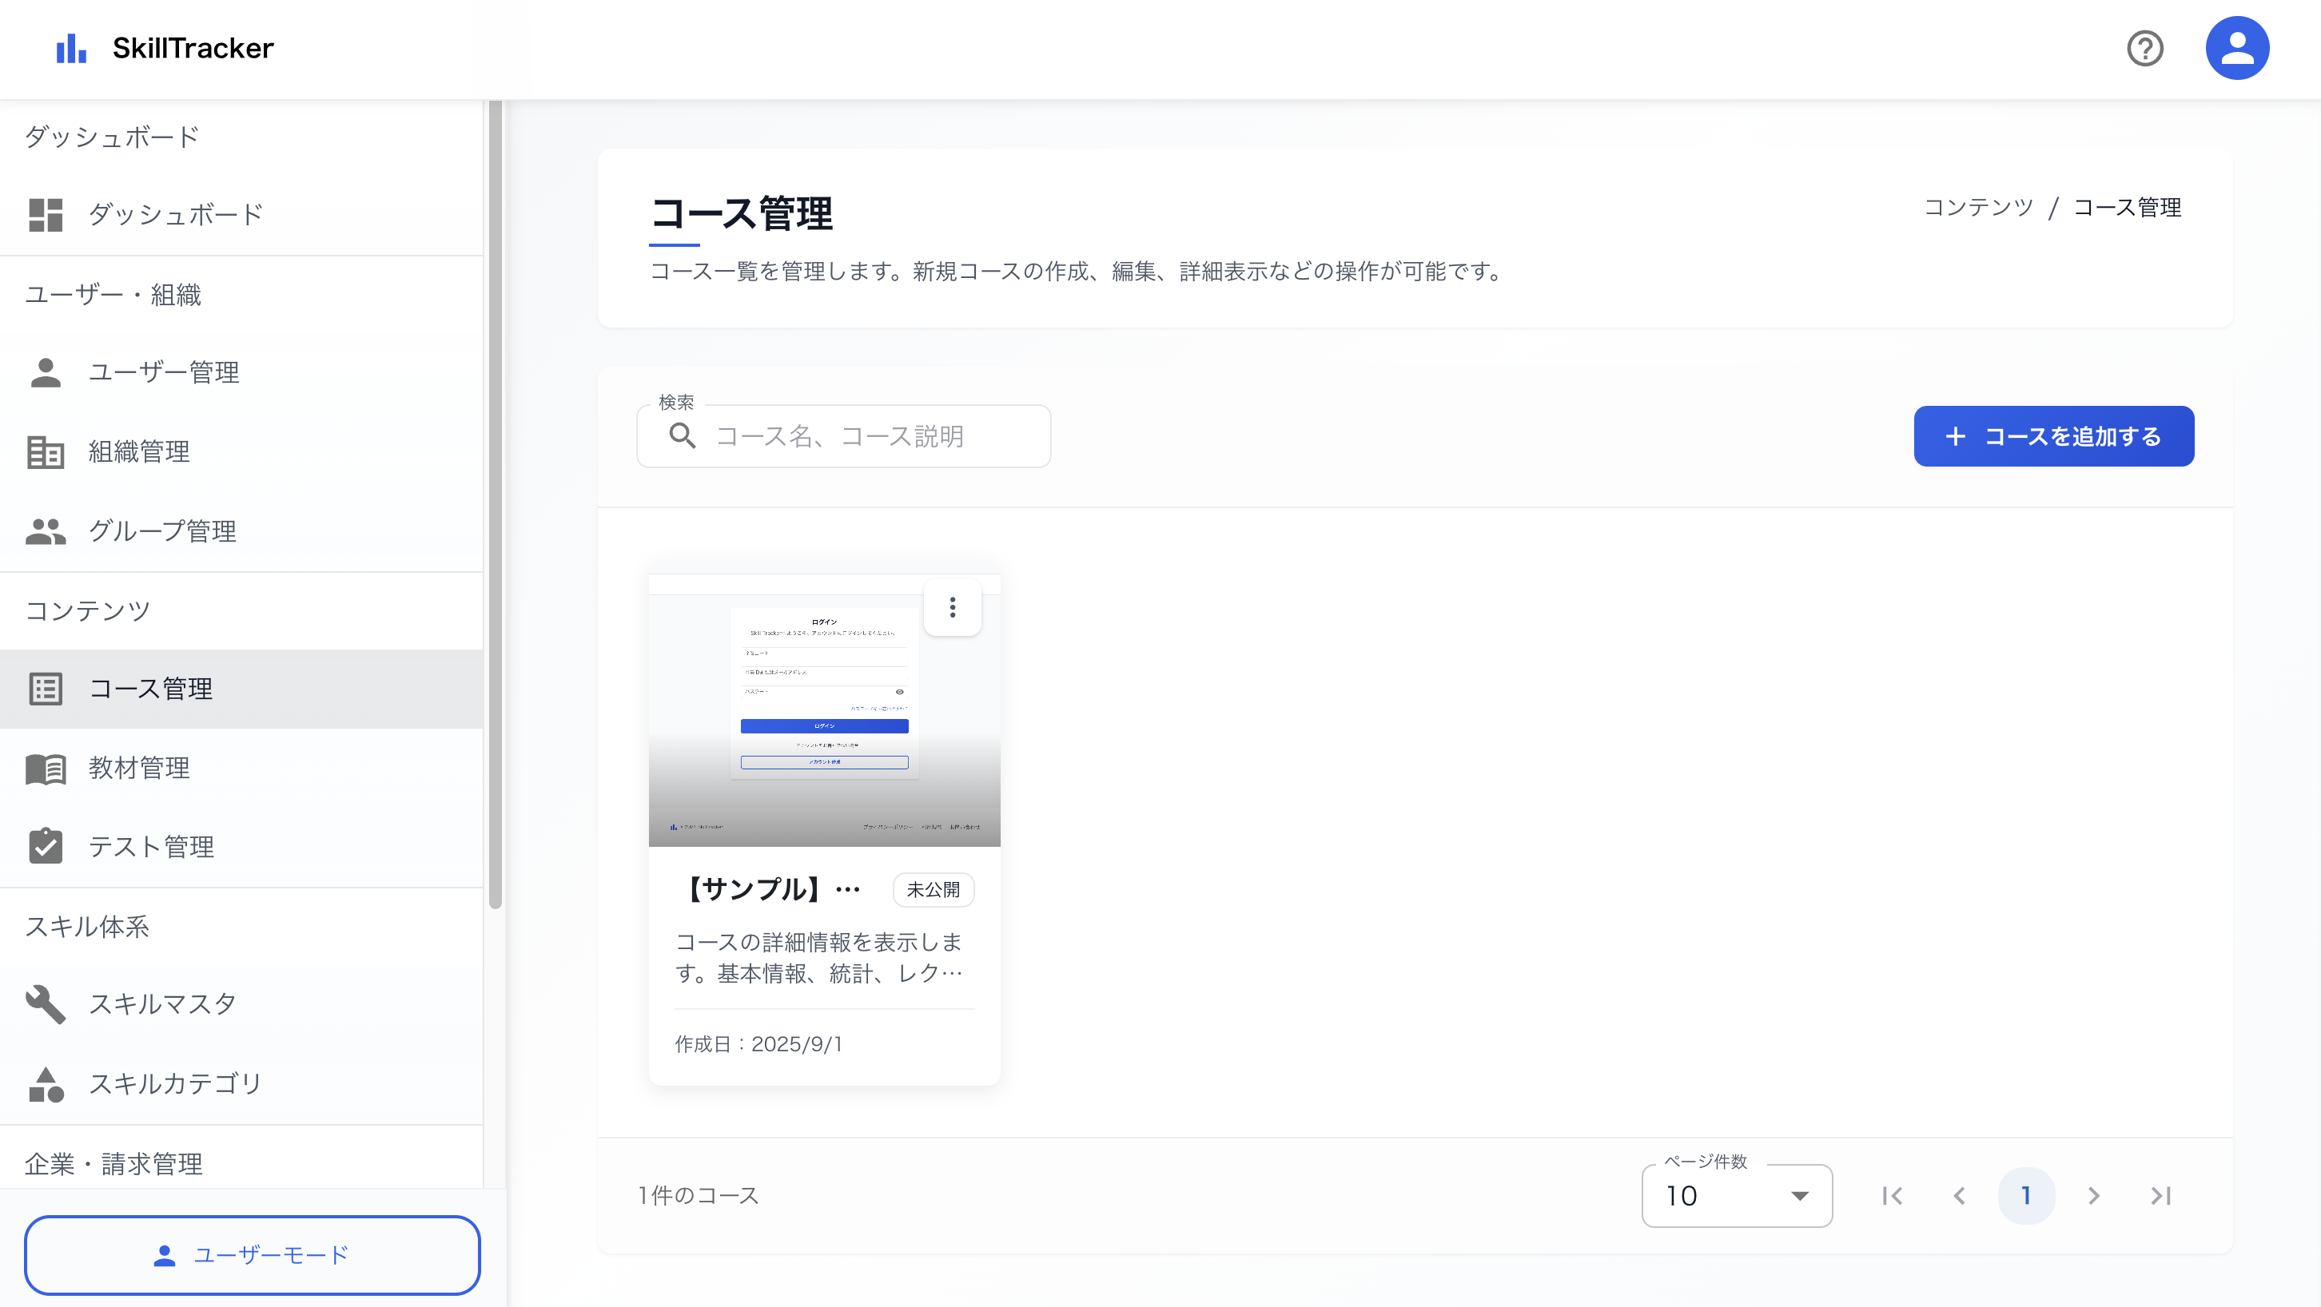Open the help question mark icon

pos(2145,48)
